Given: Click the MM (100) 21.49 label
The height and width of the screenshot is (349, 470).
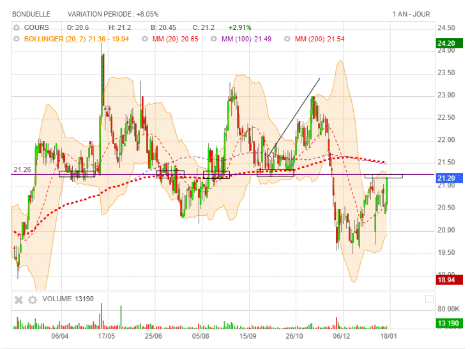Looking at the screenshot, I should coord(246,39).
